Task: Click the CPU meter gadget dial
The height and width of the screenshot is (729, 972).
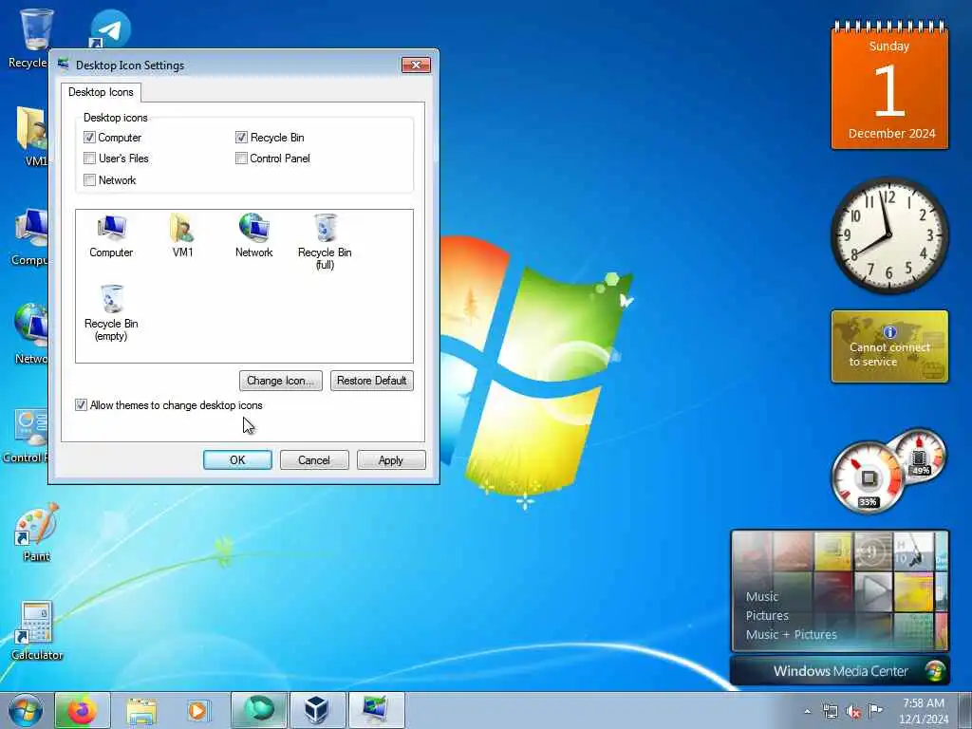Action: coord(868,477)
